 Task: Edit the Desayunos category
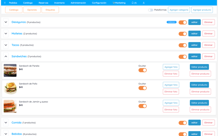click(x=194, y=22)
